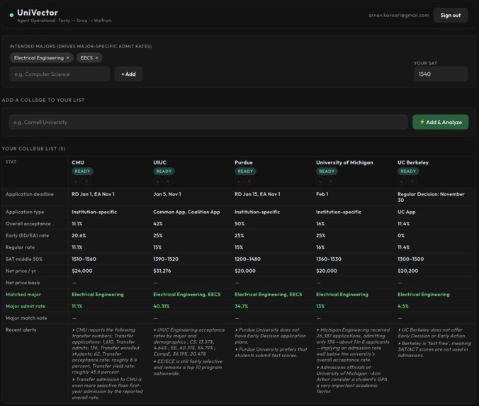Click the Overall acceptance row label
Viewport: 479px width, 406px height.
pos(28,224)
